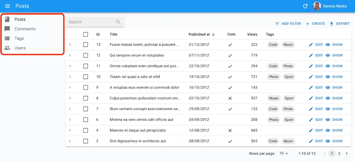Select the checkbox for post 8
The image size is (355, 162).
pos(86,98)
